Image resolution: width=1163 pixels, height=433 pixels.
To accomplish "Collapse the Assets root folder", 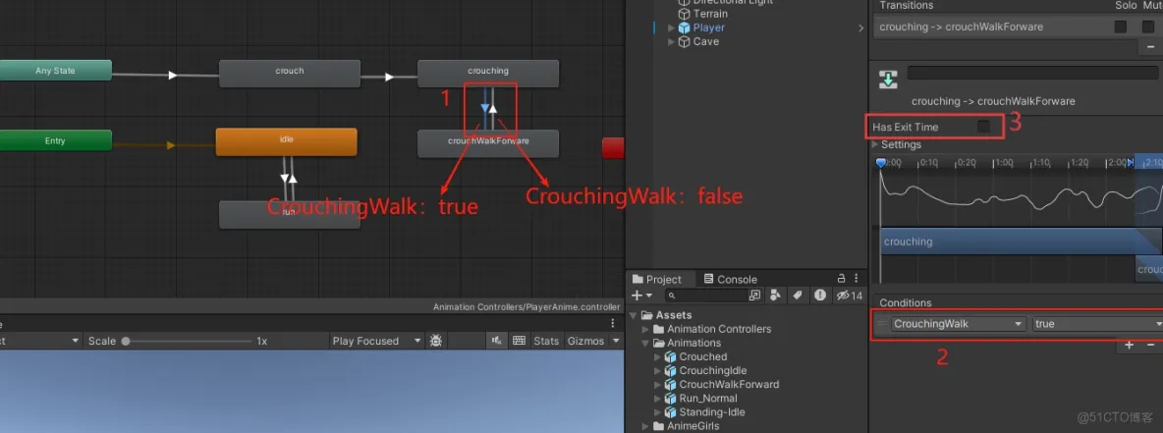I will [633, 315].
